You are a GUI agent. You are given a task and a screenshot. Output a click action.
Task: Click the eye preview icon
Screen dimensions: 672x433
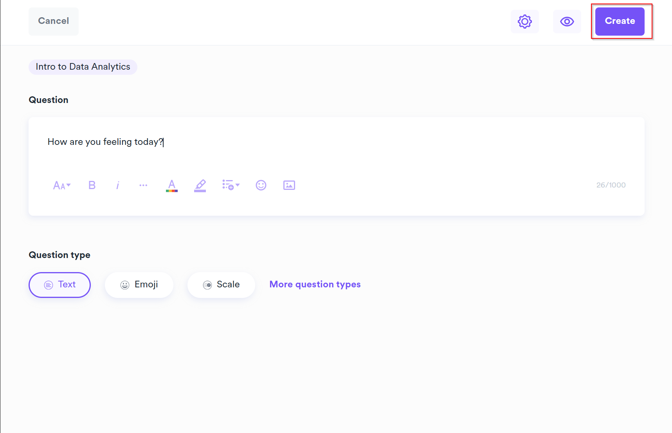coord(567,22)
